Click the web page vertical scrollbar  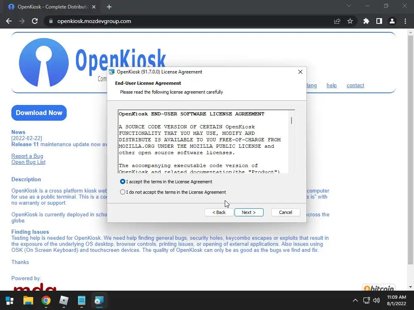[410, 149]
